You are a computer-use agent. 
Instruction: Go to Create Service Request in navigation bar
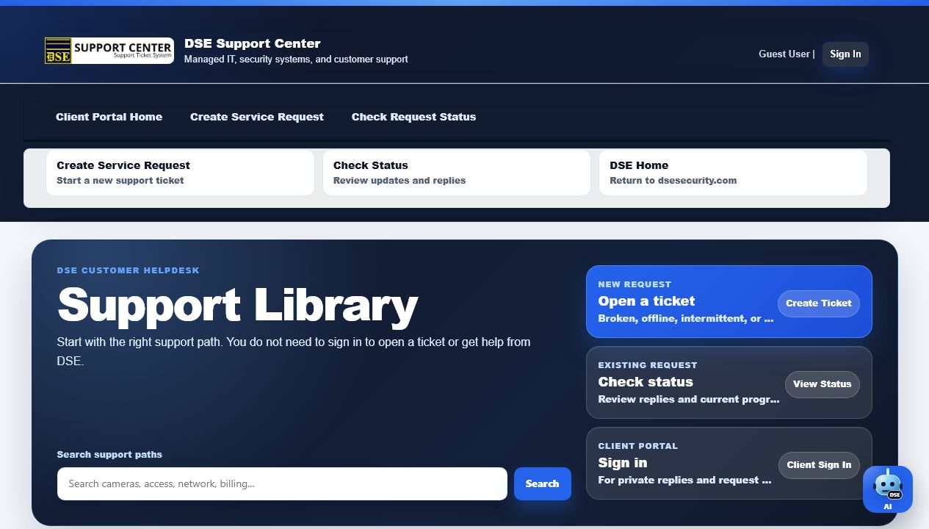[x=257, y=117]
